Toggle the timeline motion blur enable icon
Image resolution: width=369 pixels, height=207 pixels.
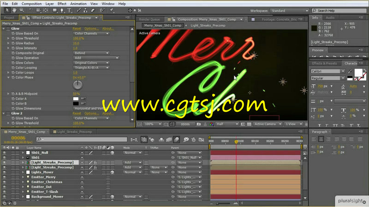point(176,140)
